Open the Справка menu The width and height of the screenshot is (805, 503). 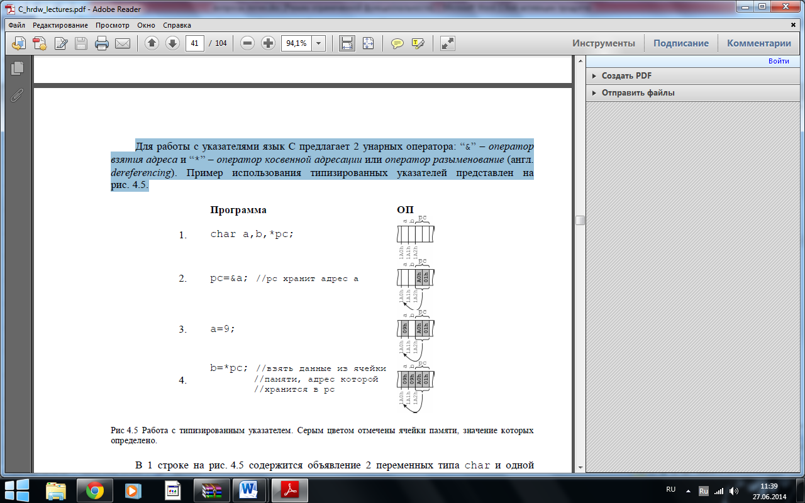coord(177,25)
